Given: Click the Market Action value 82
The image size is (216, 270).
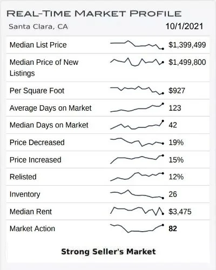Looking at the screenshot, I should [173, 228].
